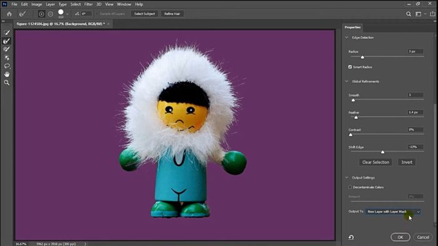Click the share icon at top right
The height and width of the screenshot is (246, 438).
point(433,14)
